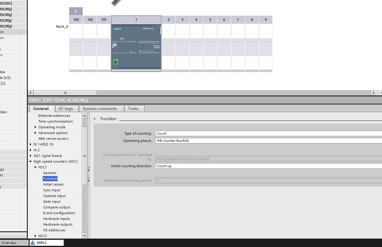This screenshot has width=382, height=247.
Task: Expand the HSC2 tree node
Action: (x=35, y=236)
